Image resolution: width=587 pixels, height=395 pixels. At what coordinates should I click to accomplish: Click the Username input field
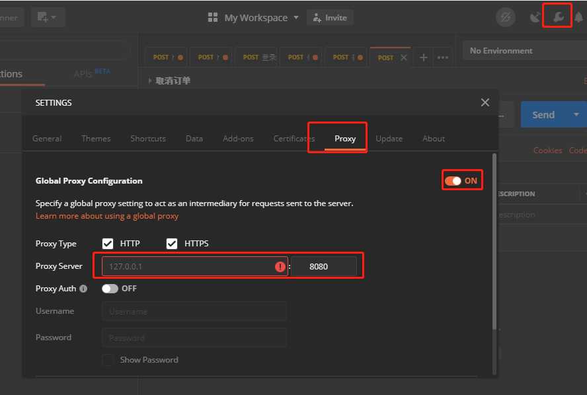194,311
